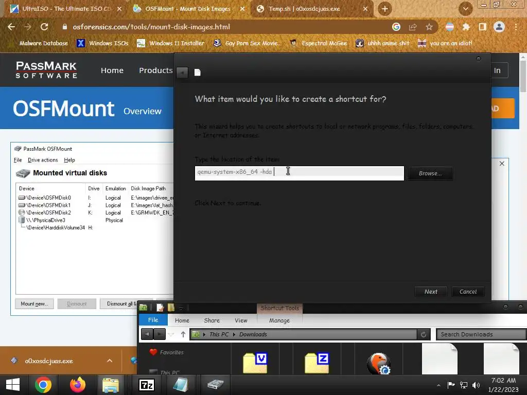The image size is (527, 395).
Task: Click the Search Downloads box
Action: [481, 334]
